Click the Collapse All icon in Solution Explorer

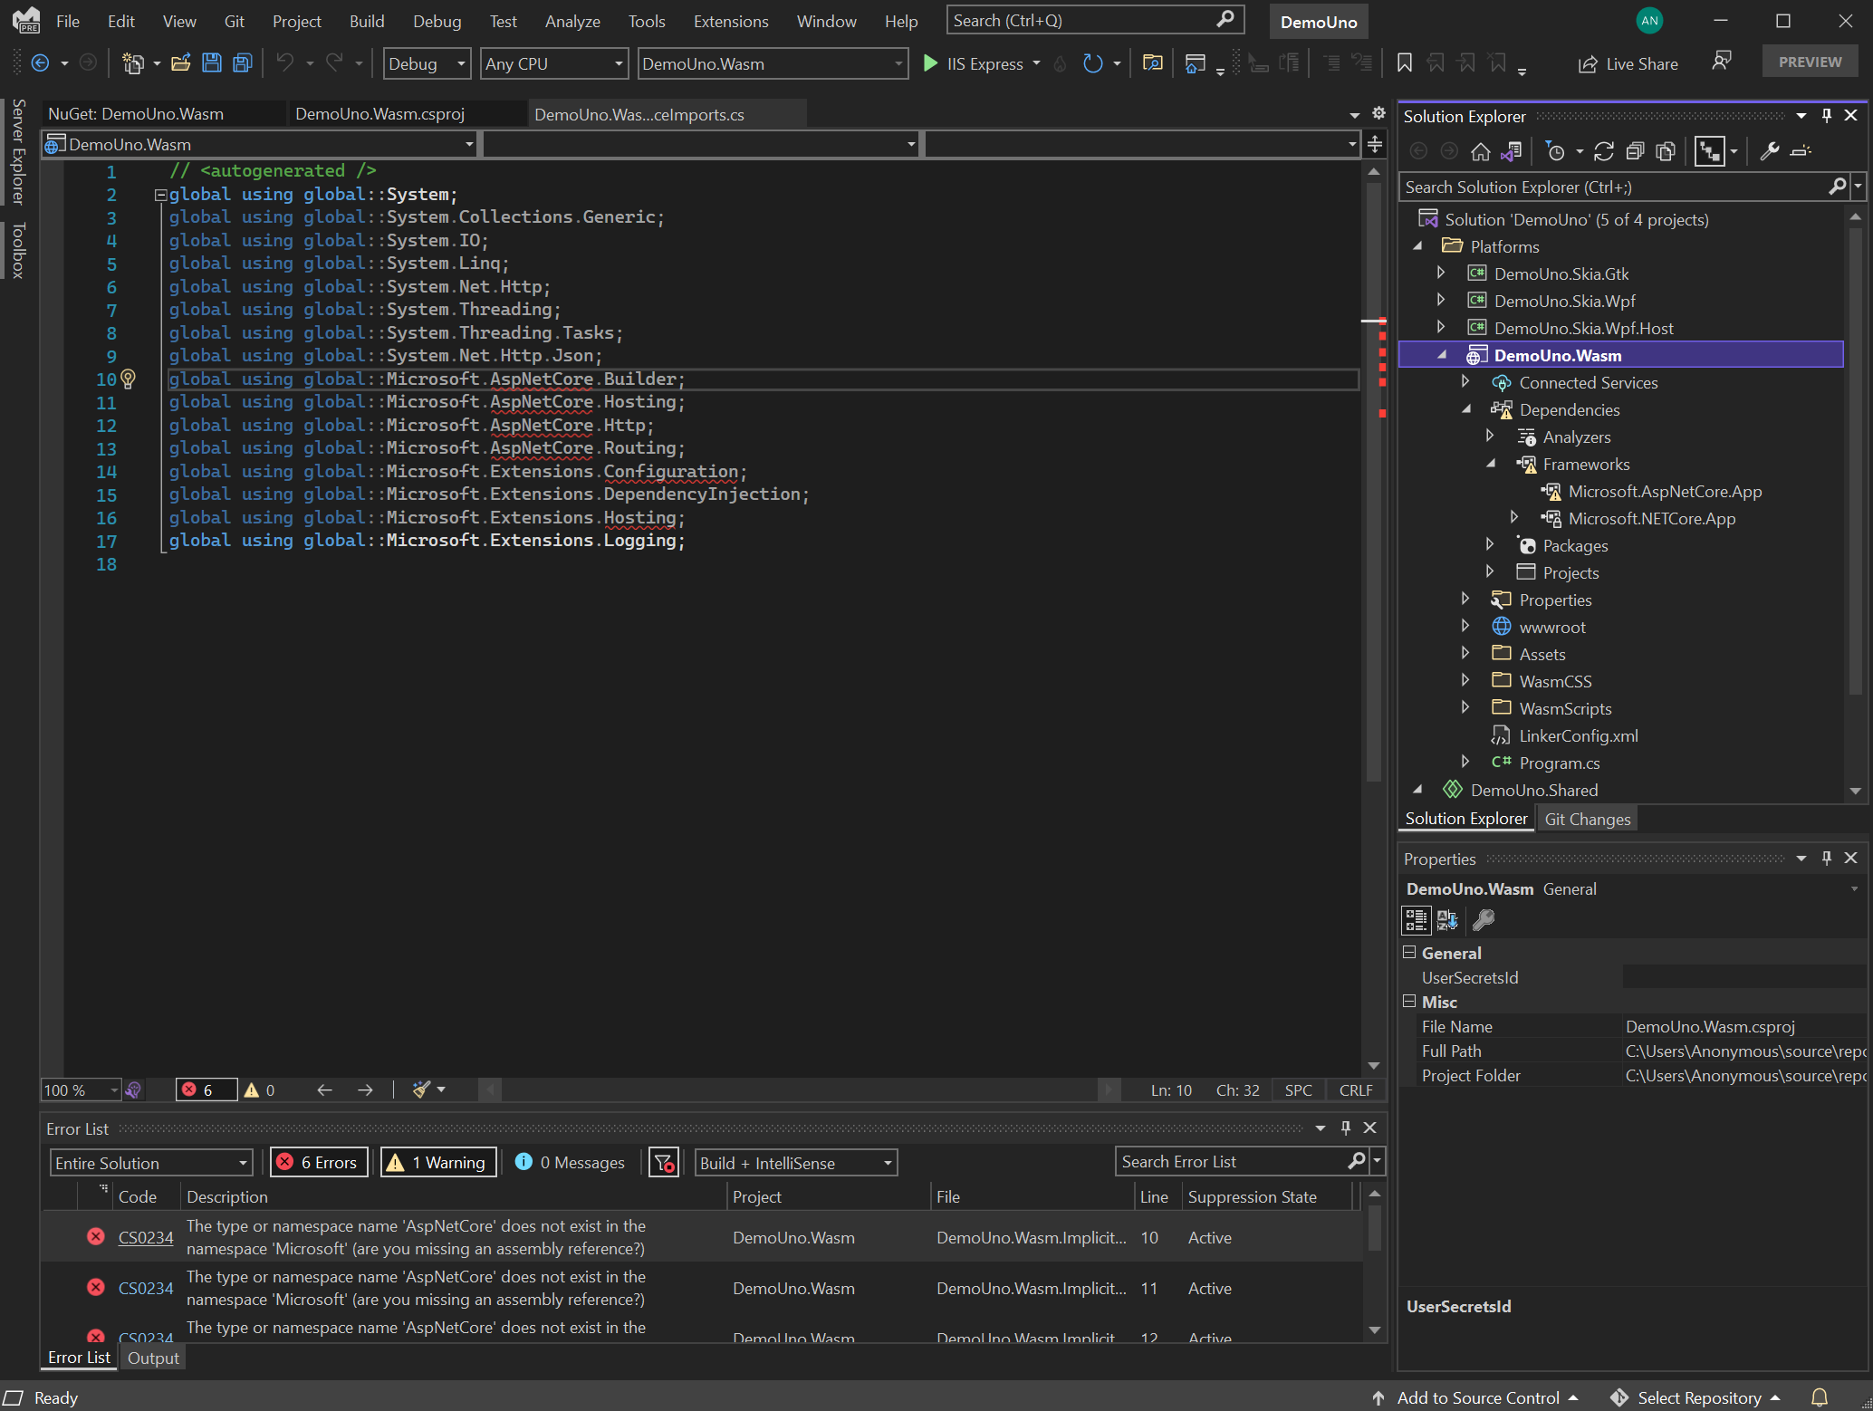pyautogui.click(x=1635, y=151)
